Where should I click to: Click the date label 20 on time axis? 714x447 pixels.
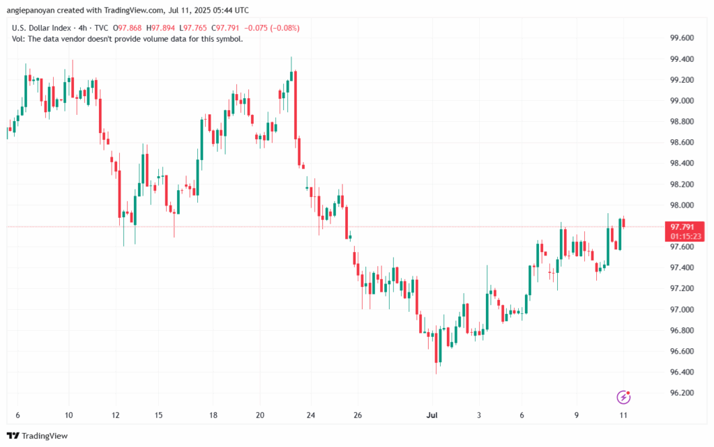(260, 415)
